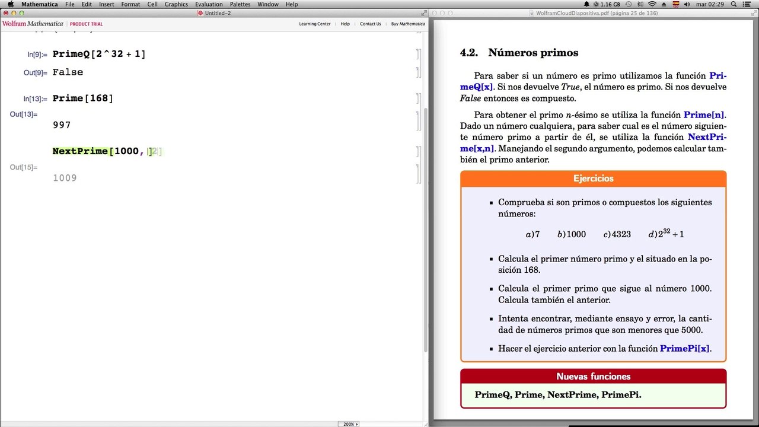Open the 200% magnification dropdown
Viewport: 759px width, 427px height.
pyautogui.click(x=349, y=424)
